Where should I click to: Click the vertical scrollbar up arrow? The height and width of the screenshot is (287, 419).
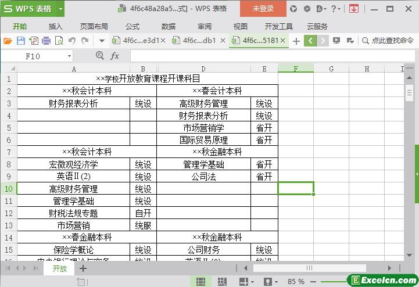(x=409, y=78)
